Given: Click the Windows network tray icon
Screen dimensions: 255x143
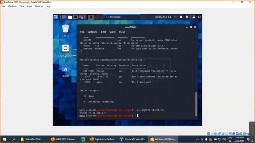Looking at the screenshot, I should (x=220, y=139).
